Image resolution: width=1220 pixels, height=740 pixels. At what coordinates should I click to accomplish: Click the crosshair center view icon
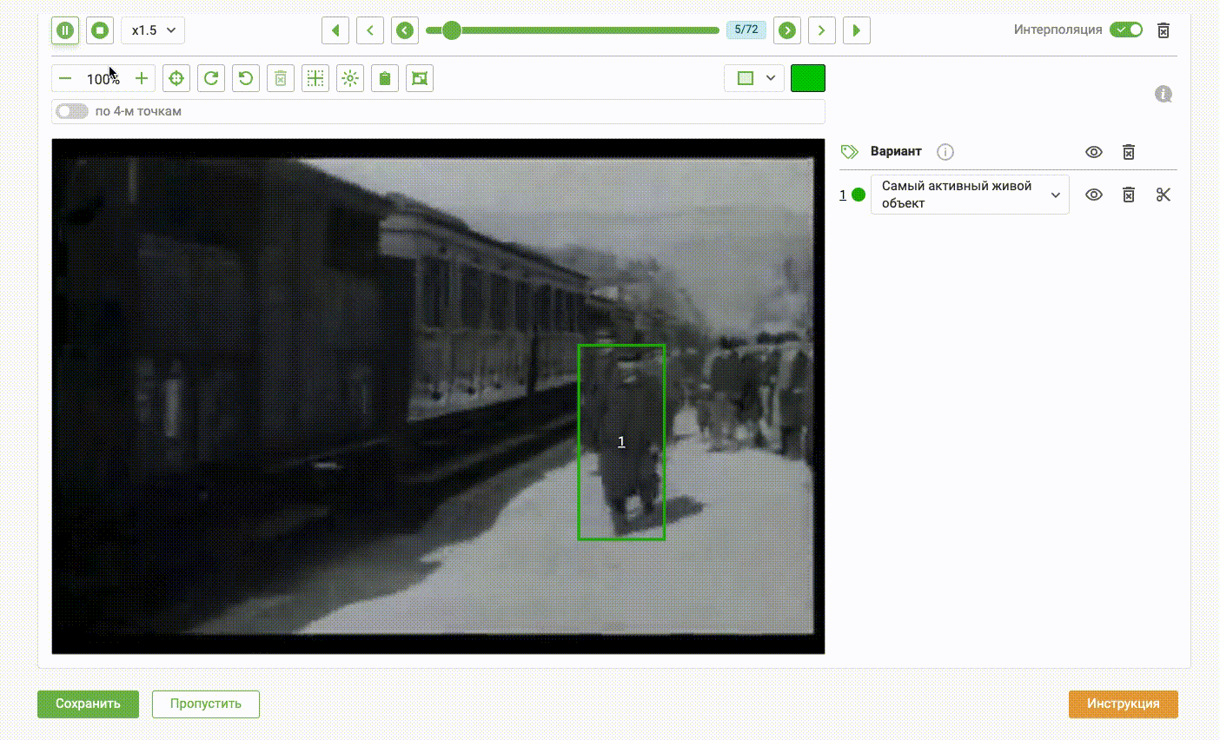[176, 79]
